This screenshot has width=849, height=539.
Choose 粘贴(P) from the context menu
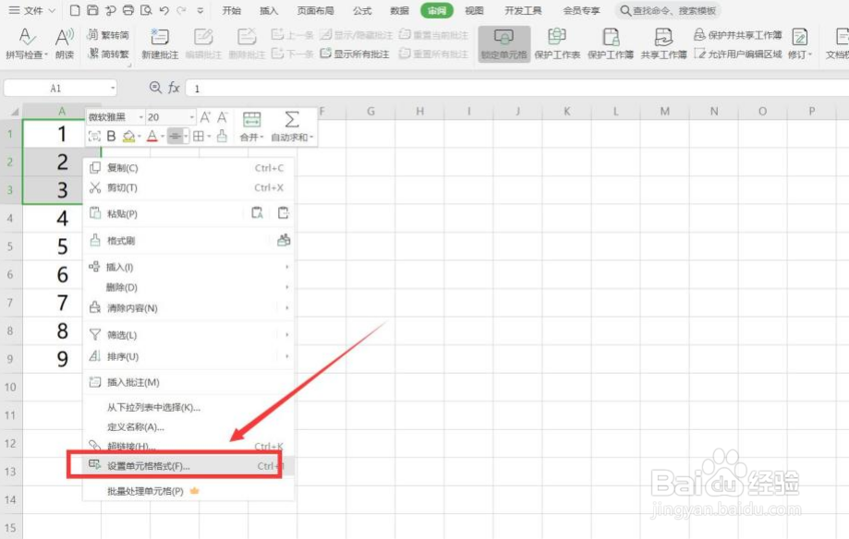[188, 214]
